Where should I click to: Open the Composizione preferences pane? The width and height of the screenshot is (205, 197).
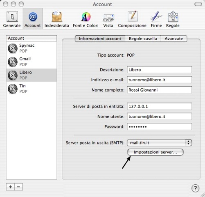[132, 19]
